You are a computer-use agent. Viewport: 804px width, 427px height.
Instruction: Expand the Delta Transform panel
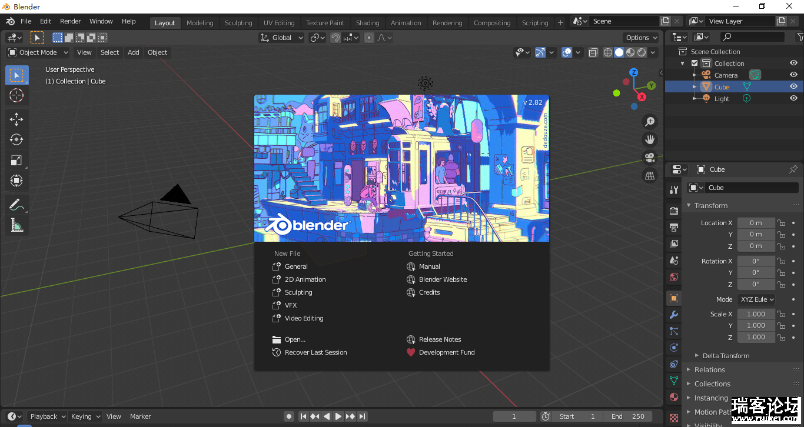726,356
